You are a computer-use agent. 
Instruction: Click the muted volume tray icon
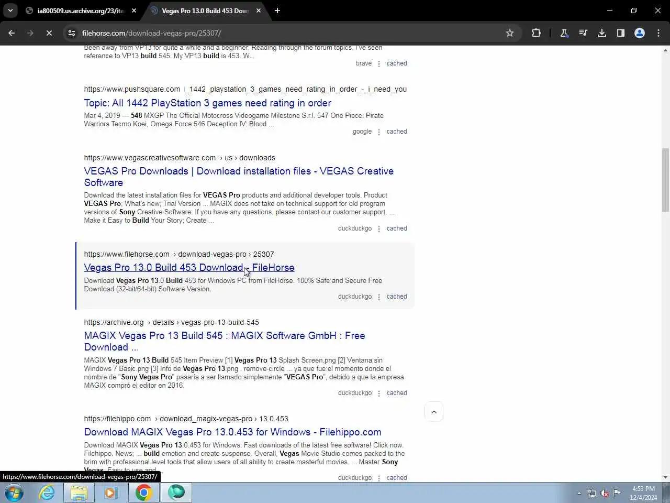pos(605,493)
